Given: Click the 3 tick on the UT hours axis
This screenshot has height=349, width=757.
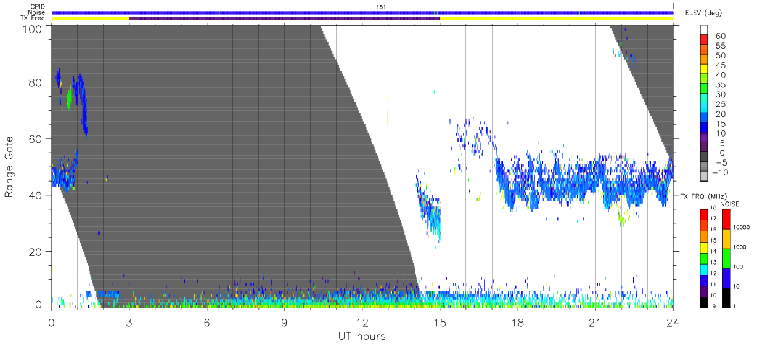Looking at the screenshot, I should (x=129, y=323).
